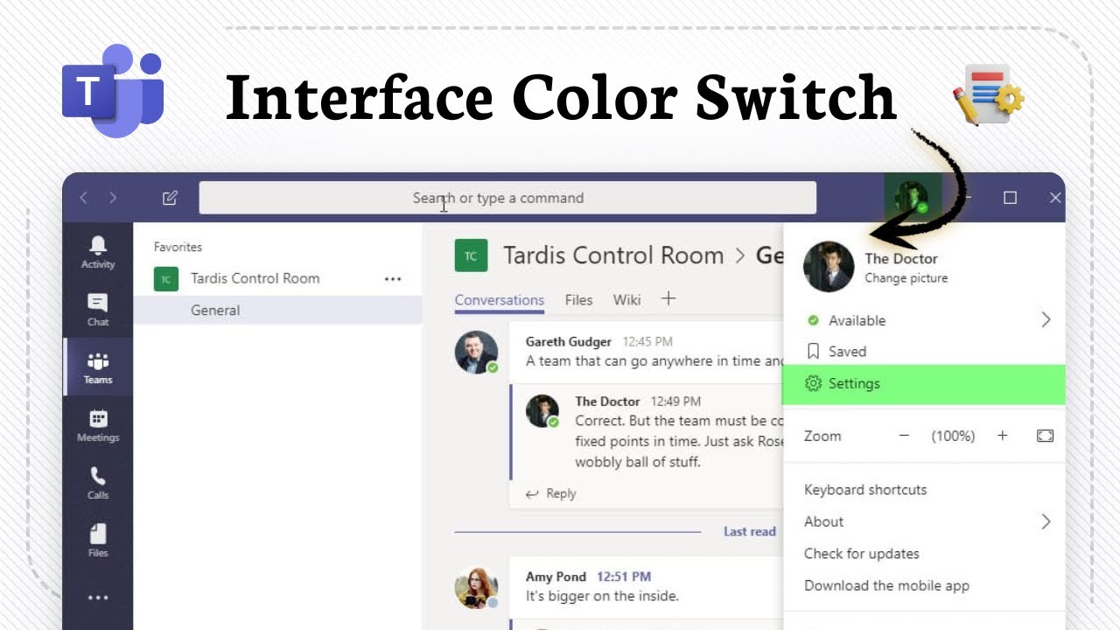This screenshot has width=1120, height=630.
Task: Go back with the left navigation arrow
Action: [x=83, y=198]
